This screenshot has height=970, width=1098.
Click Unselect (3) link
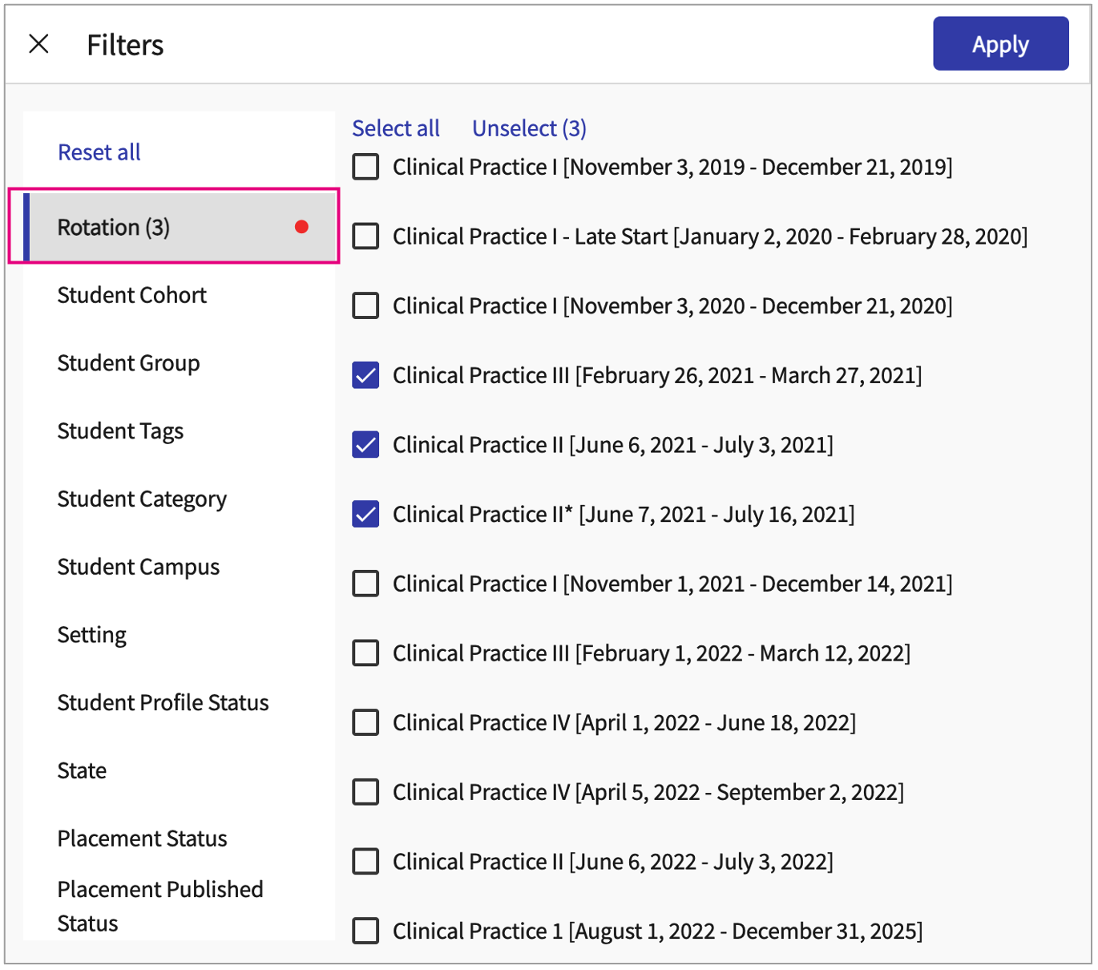(x=529, y=128)
